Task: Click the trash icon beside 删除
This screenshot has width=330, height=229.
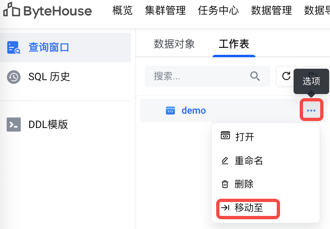Action: pyautogui.click(x=225, y=184)
